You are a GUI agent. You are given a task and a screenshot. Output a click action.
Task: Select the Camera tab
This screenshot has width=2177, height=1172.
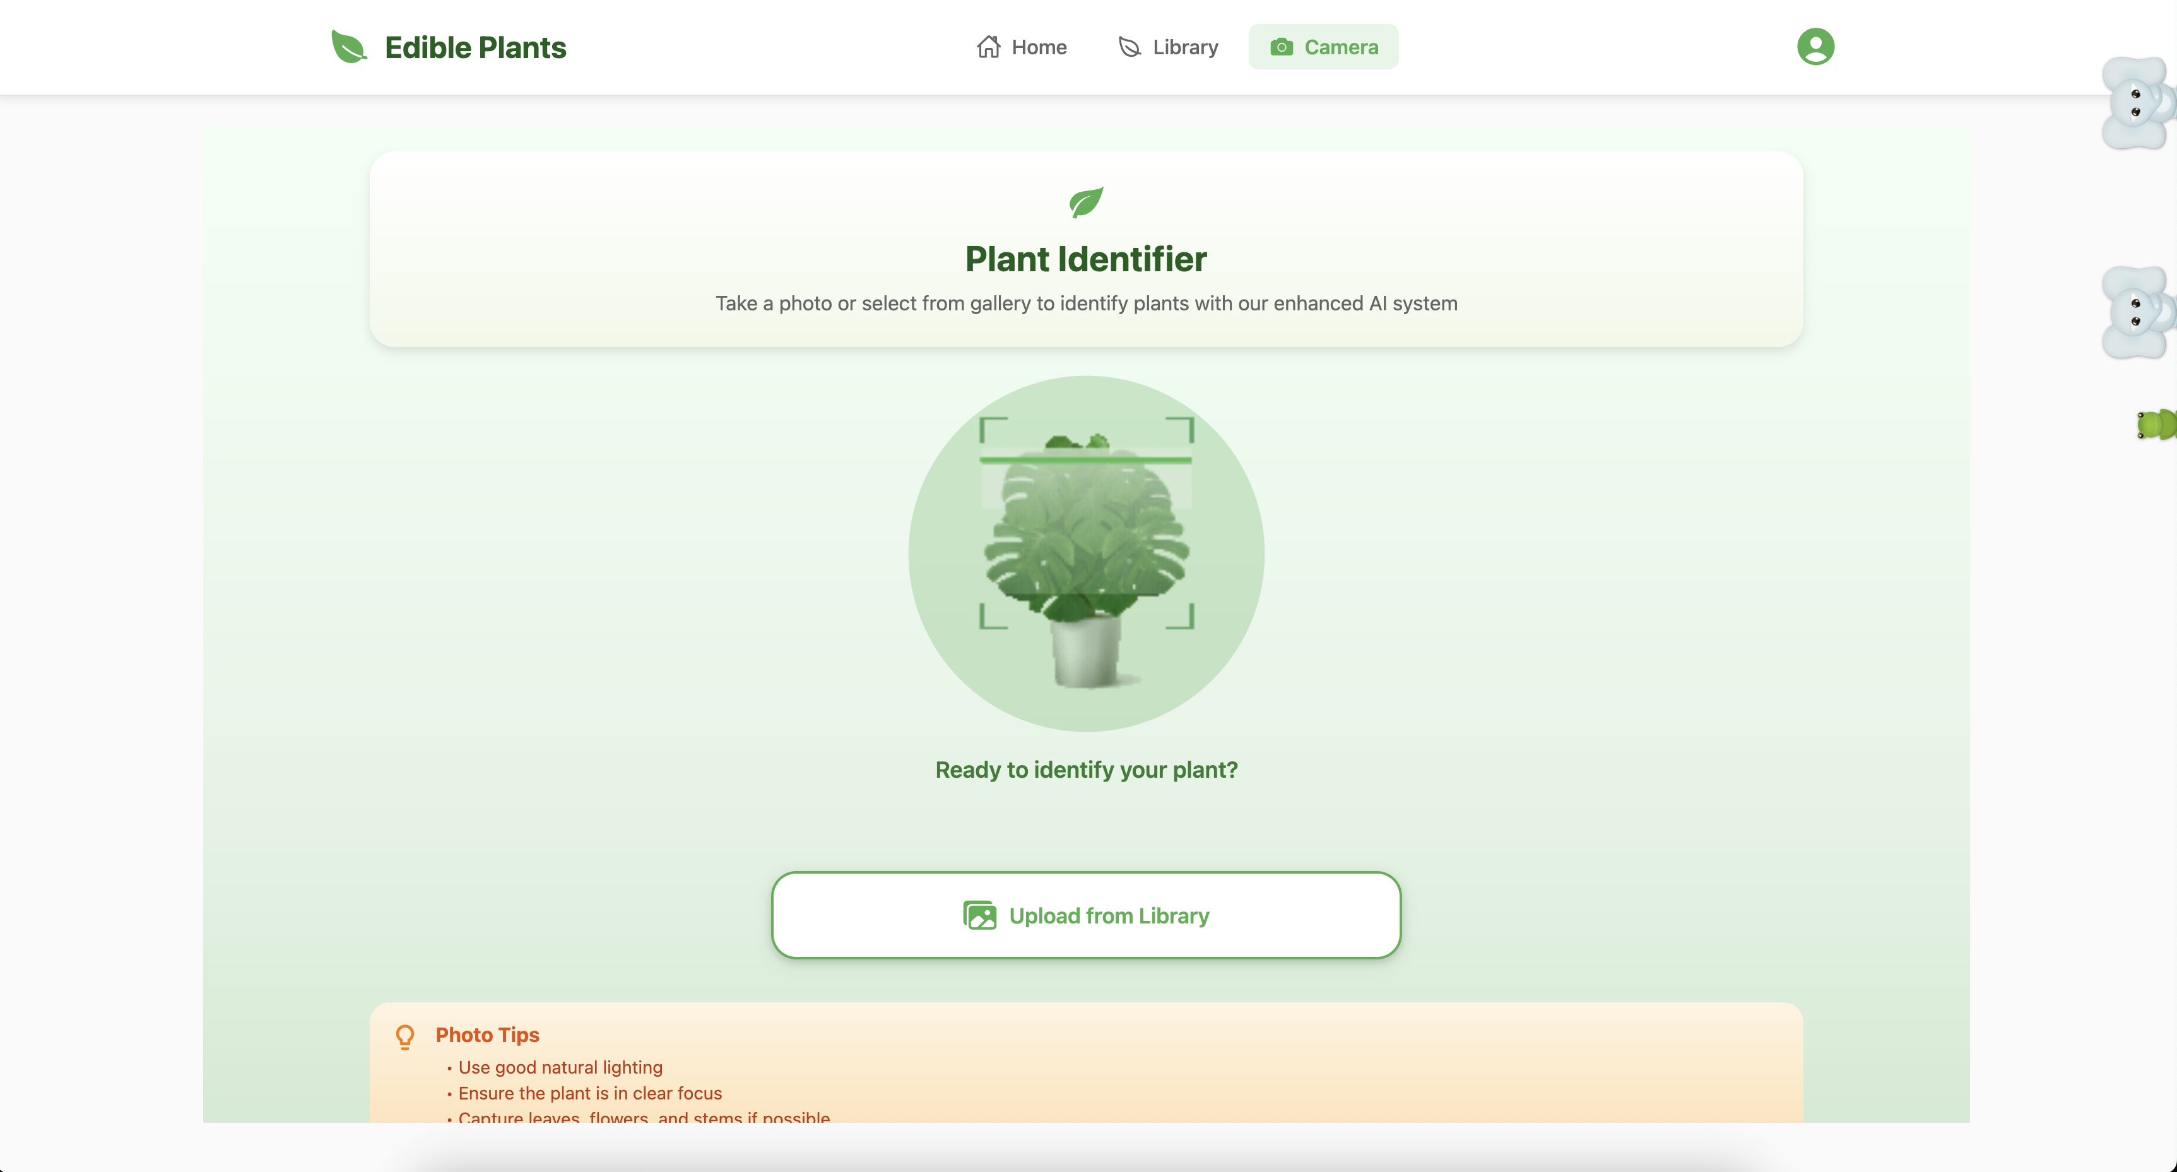pos(1340,47)
